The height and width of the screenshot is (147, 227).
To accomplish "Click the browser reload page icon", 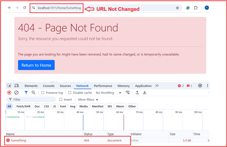I will [x=25, y=8].
